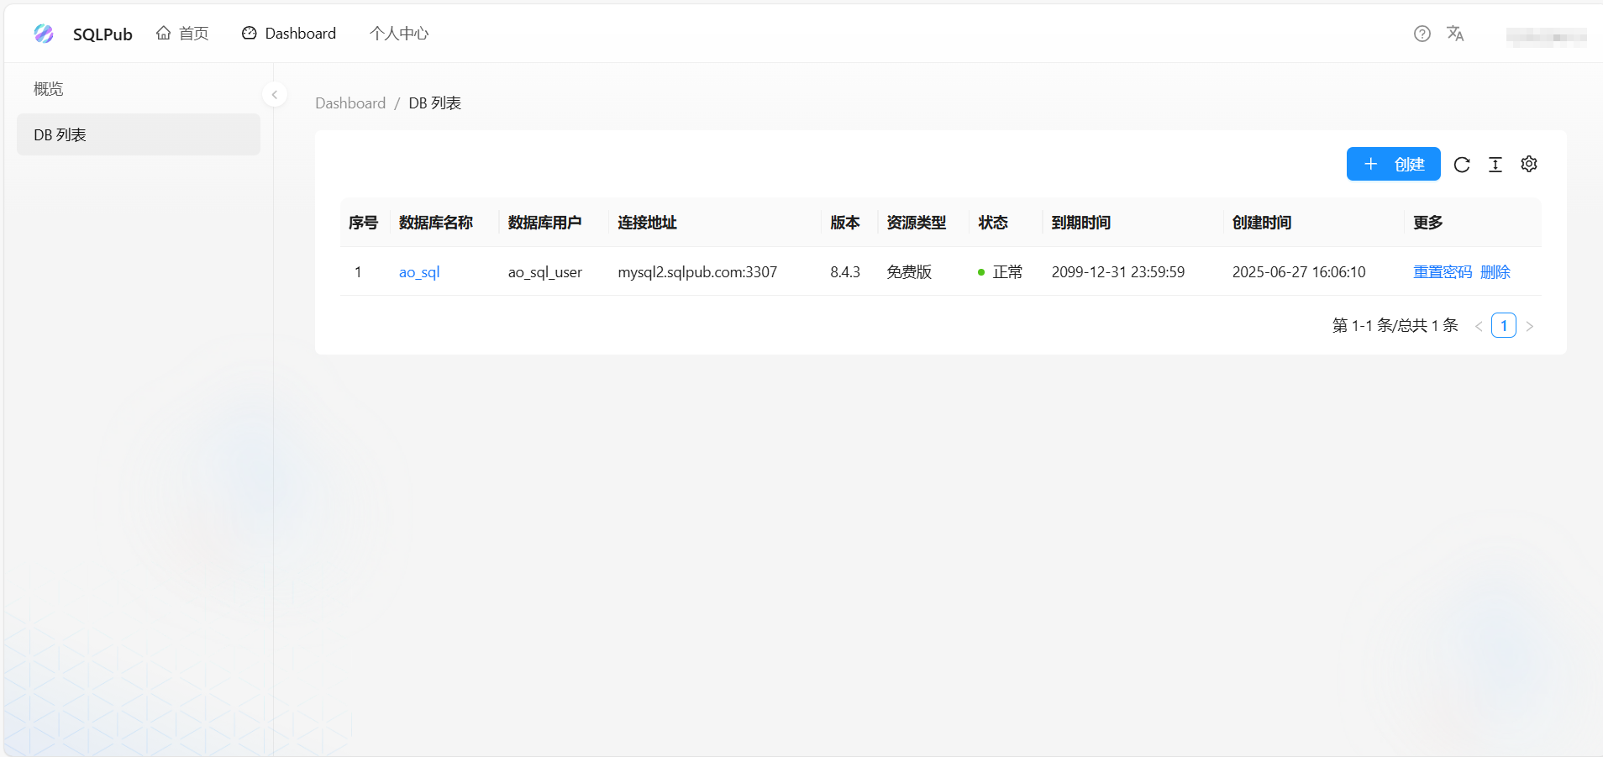The image size is (1603, 757).
Task: Navigate back via the Dashboard breadcrumb
Action: coord(350,103)
